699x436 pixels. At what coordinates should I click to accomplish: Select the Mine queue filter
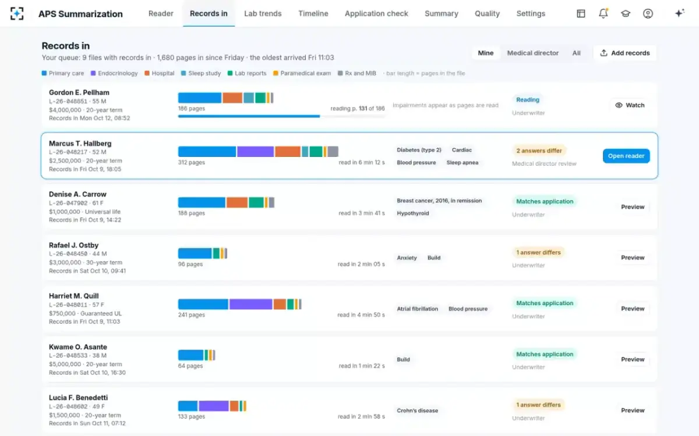tap(486, 53)
